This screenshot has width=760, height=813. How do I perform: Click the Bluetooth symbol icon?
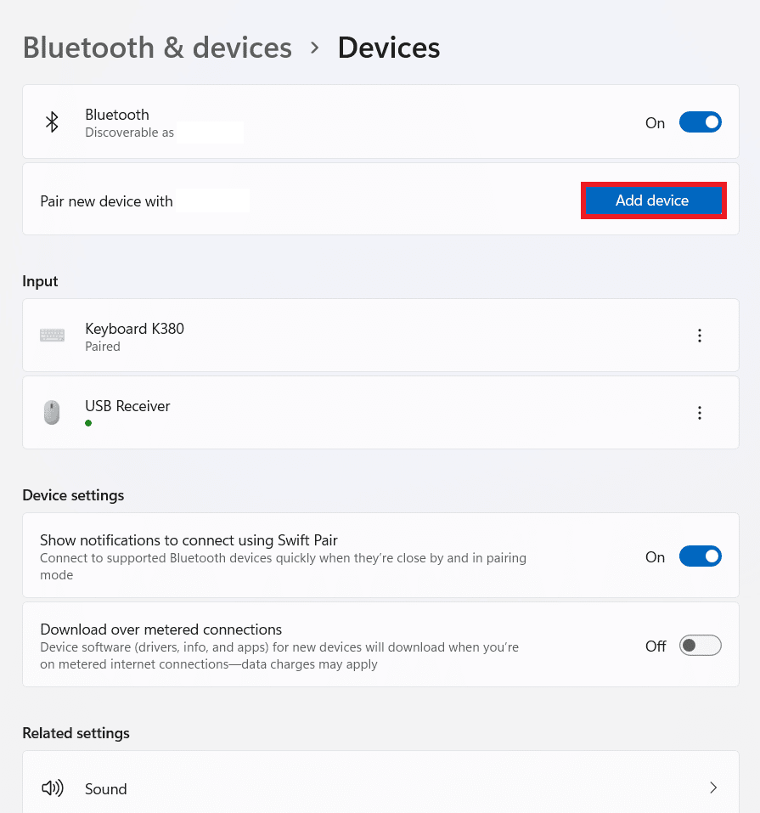tap(52, 122)
